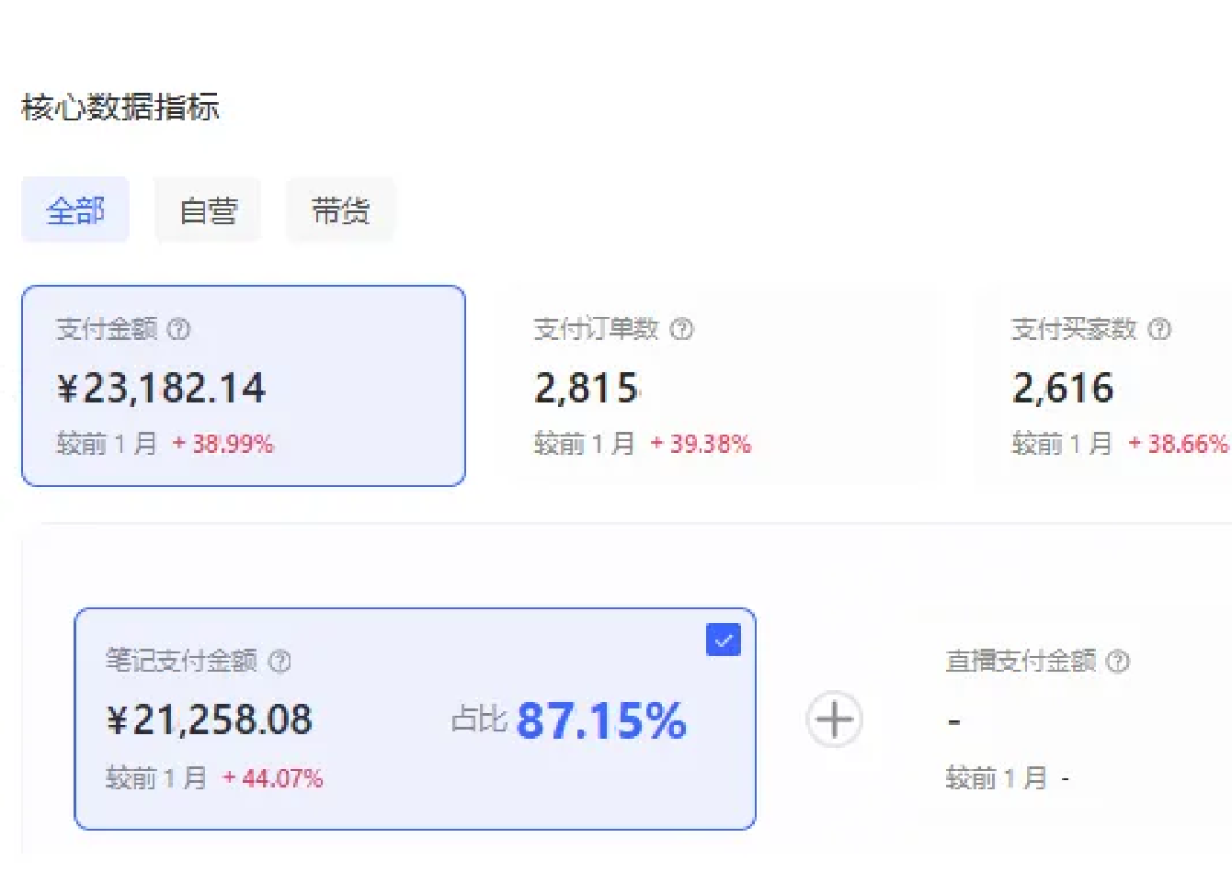Open help icon beside 支付买家数
Image resolution: width=1232 pixels, height=872 pixels.
pos(1160,329)
